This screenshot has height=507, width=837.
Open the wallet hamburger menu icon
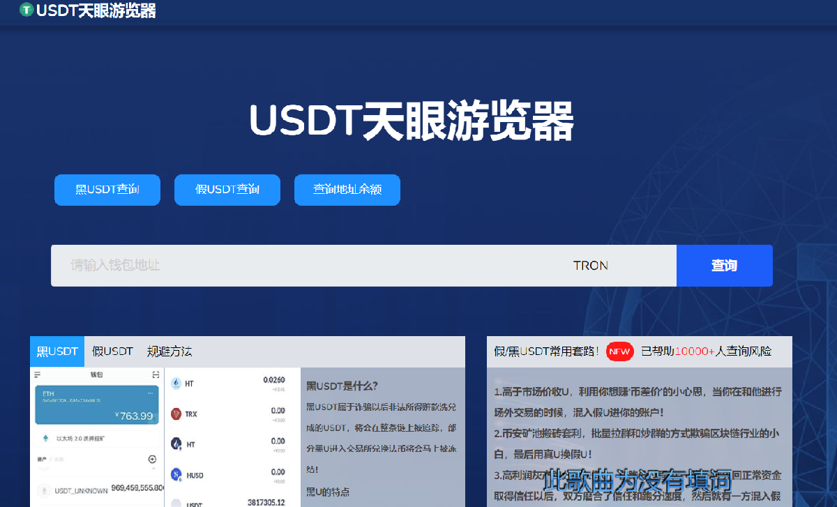[x=36, y=374]
